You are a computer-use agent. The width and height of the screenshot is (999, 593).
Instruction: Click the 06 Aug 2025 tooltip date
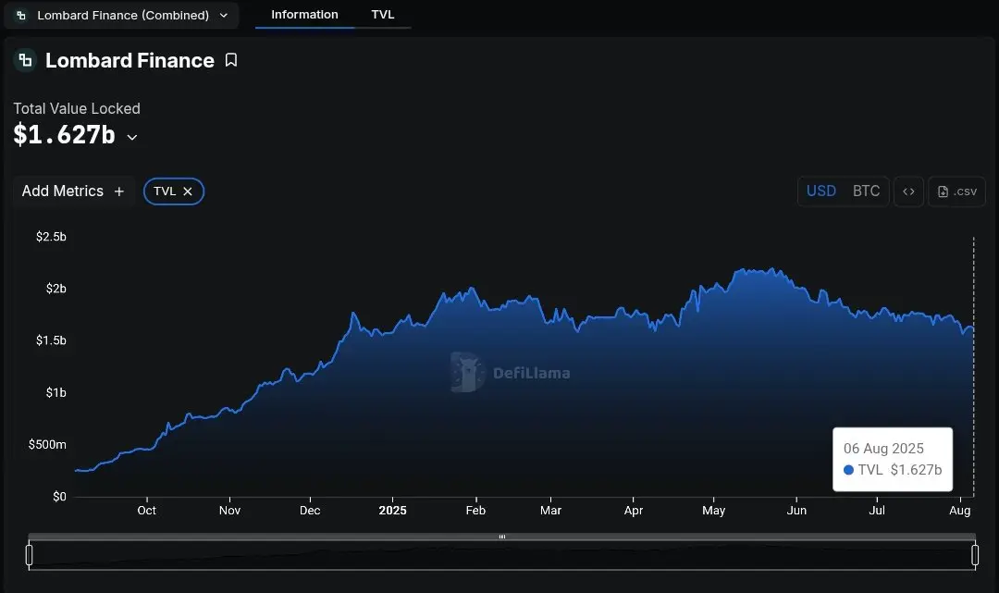[x=883, y=449]
